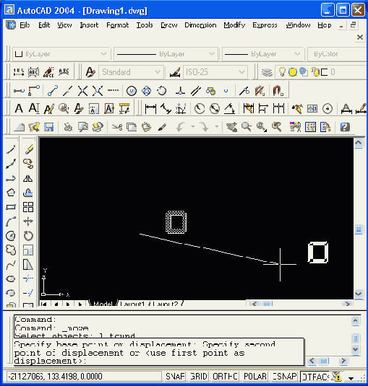Click the communication center warning icon
Screen dimensions: 368x386
336,377
